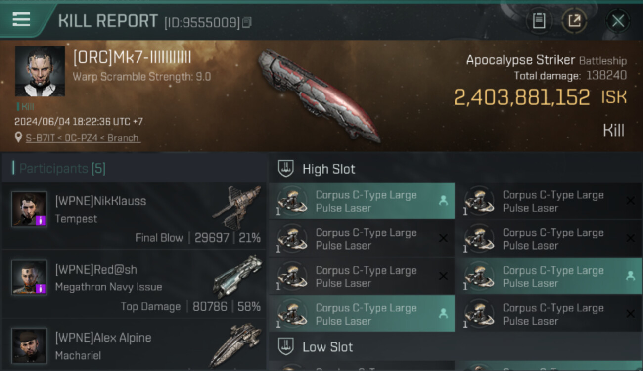Inspect the Machariel ship icon
Viewport: 643px width, 371px height.
[235, 344]
